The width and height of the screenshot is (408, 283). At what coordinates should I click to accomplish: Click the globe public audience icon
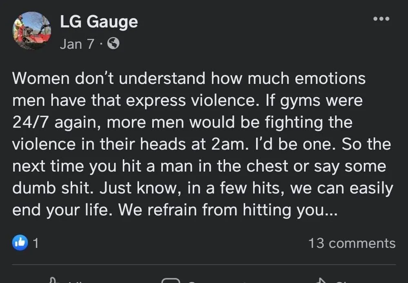tap(113, 43)
